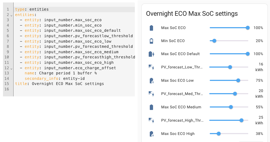Image resolution: width=270 pixels, height=142 pixels.
Task: Place cursor on secondary_info line in editor
Action: pyautogui.click(x=54, y=78)
